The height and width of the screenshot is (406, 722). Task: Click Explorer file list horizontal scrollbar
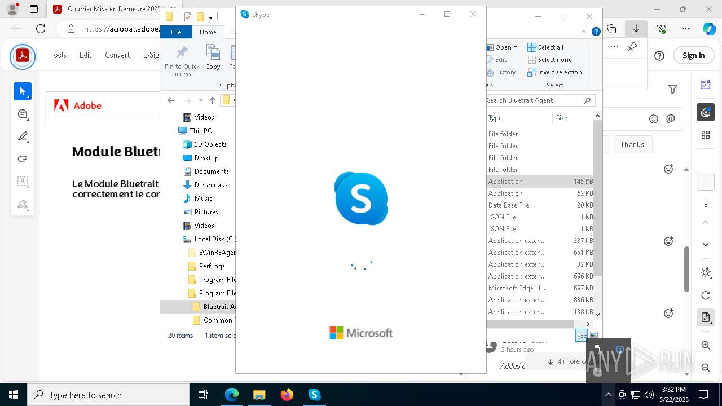530,324
